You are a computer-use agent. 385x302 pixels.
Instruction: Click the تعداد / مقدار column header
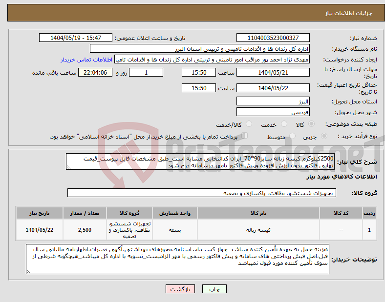pos(85,213)
